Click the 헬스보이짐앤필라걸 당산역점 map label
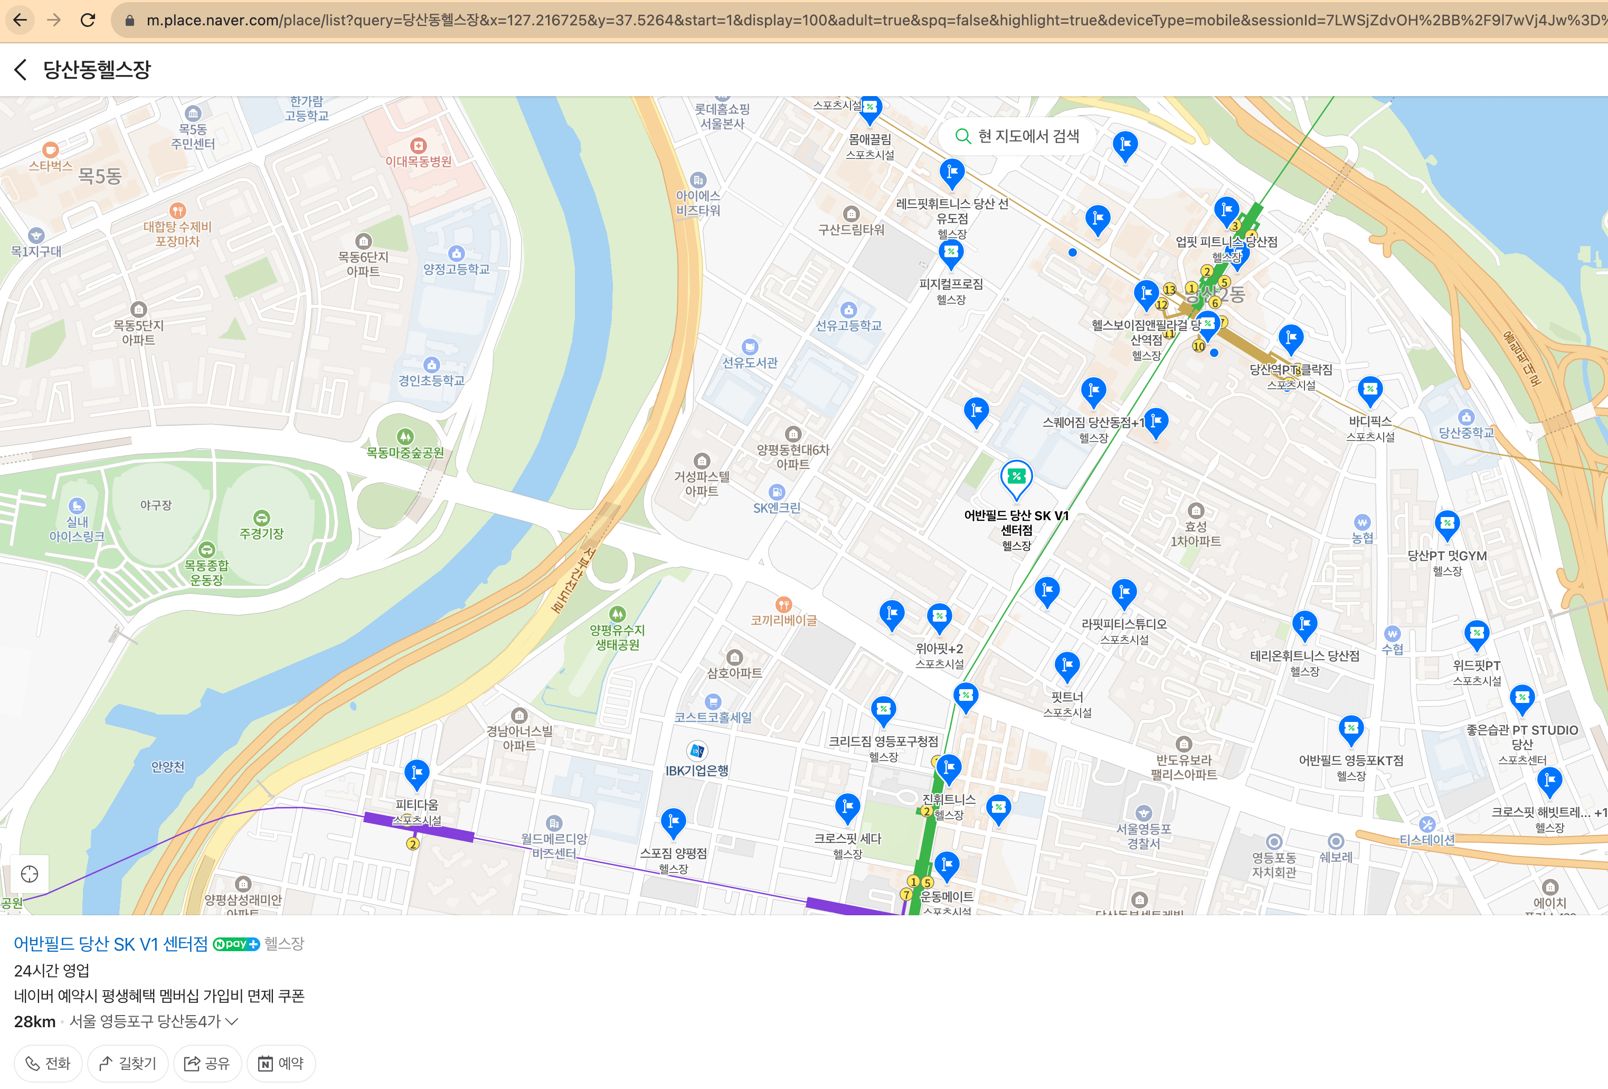The height and width of the screenshot is (1089, 1608). 1147,332
